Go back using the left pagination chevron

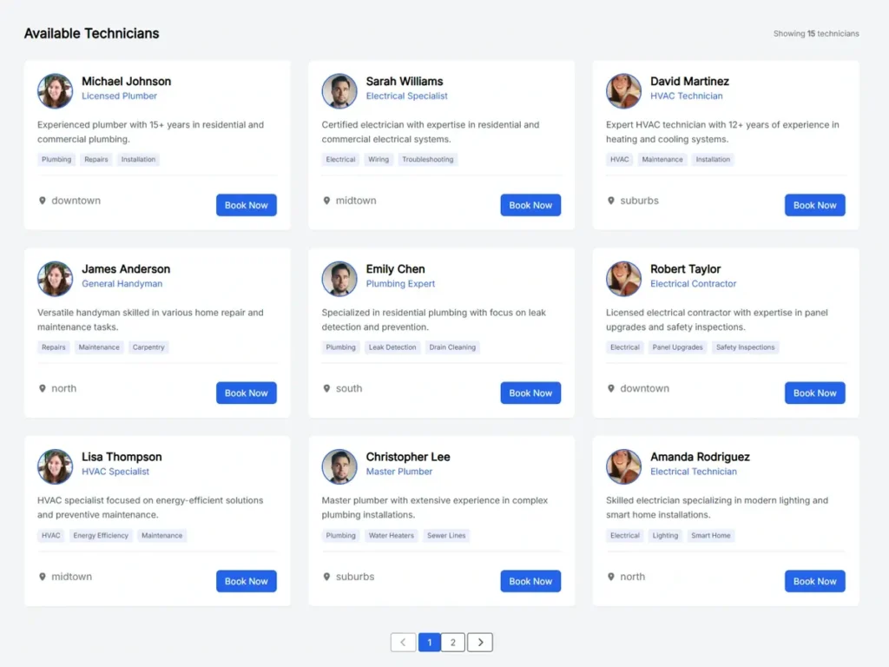click(x=403, y=642)
